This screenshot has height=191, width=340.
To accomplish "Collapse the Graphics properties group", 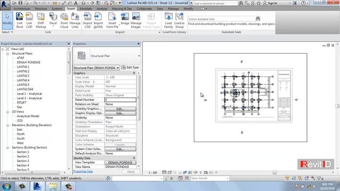I will (134, 73).
